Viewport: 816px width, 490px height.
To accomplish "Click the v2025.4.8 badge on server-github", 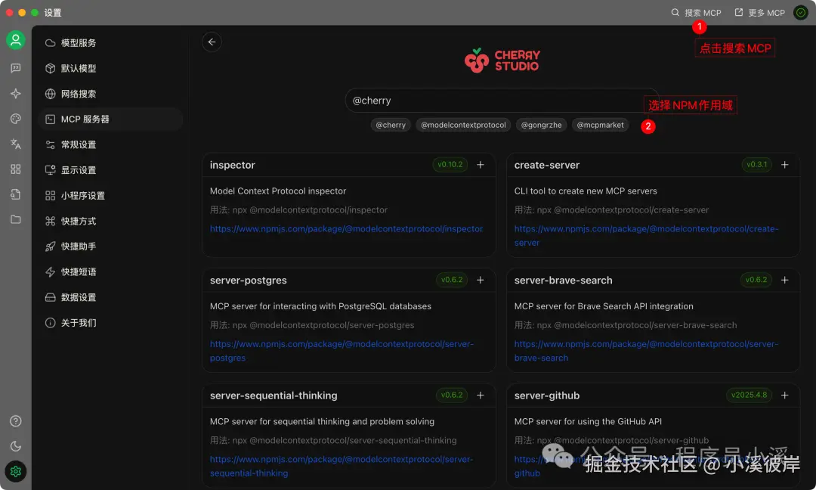I will click(749, 395).
